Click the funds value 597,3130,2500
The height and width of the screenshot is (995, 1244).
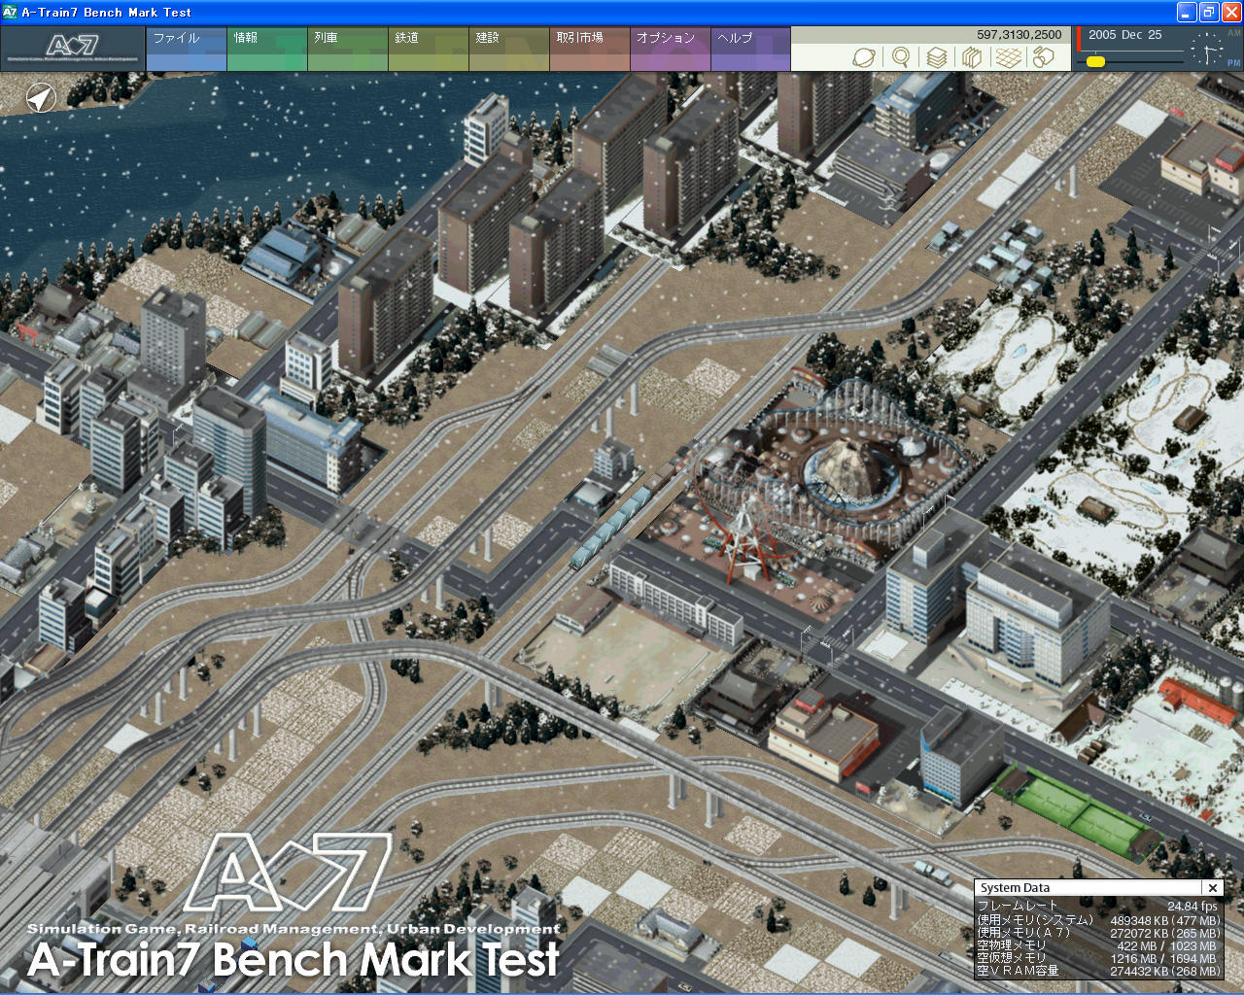(x=1019, y=35)
